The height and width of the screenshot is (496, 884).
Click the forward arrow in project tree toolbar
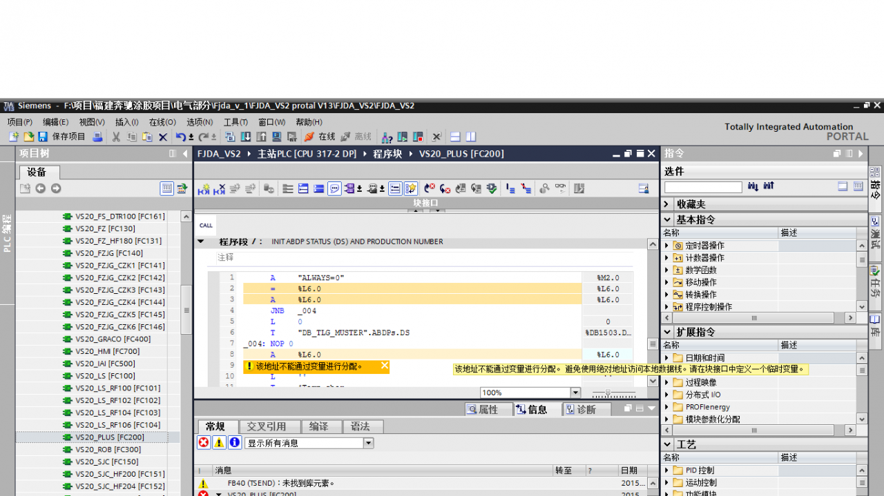[x=56, y=188]
